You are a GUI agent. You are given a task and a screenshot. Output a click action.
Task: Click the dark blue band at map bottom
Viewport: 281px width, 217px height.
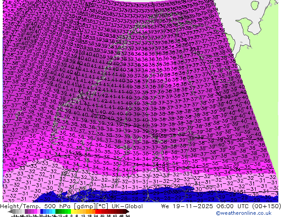(x=133, y=195)
